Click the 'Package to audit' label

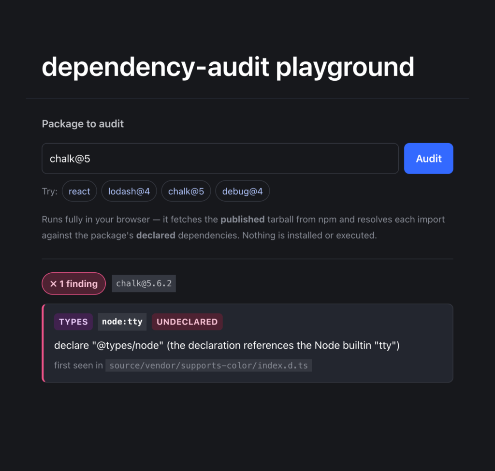tap(83, 124)
